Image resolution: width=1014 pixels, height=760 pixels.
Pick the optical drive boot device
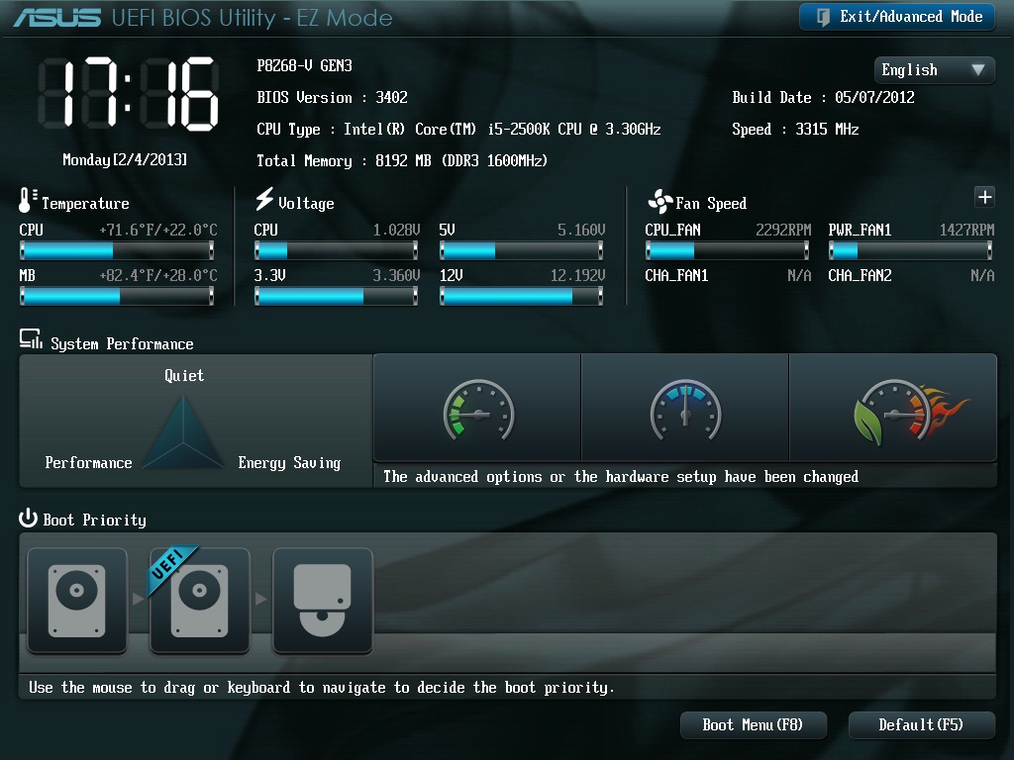pyautogui.click(x=323, y=601)
